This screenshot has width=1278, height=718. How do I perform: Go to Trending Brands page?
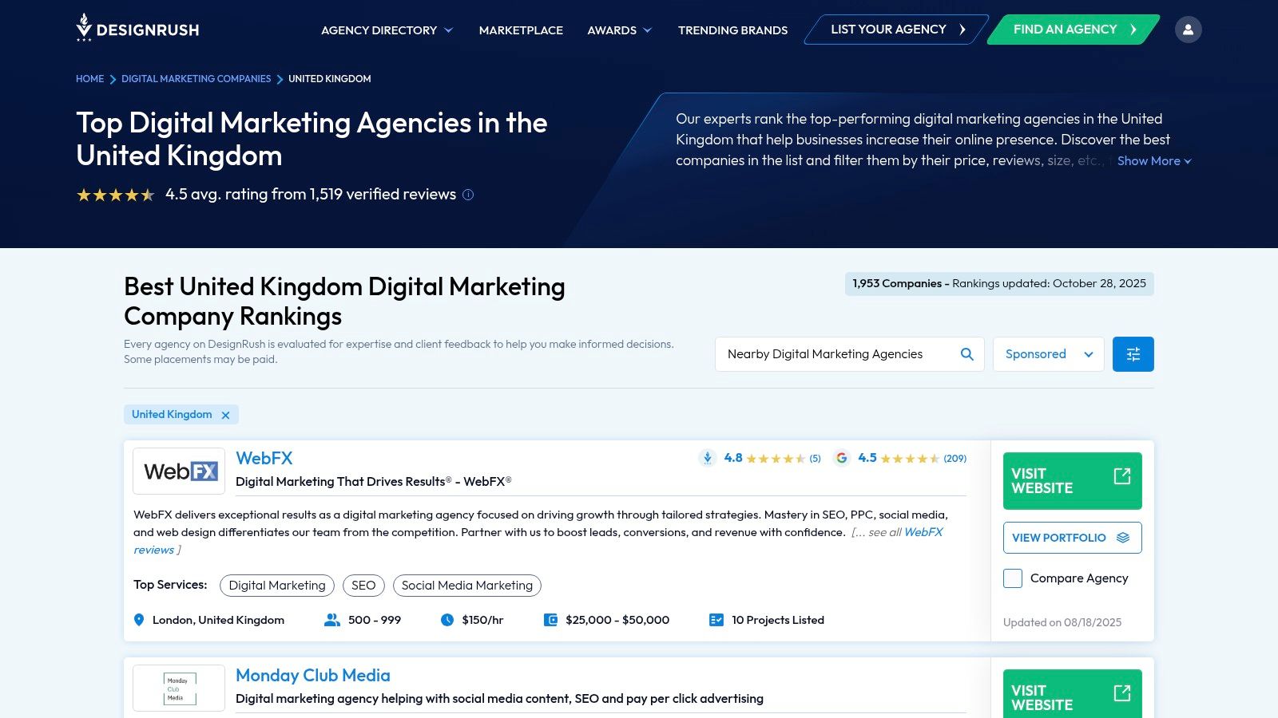point(732,30)
